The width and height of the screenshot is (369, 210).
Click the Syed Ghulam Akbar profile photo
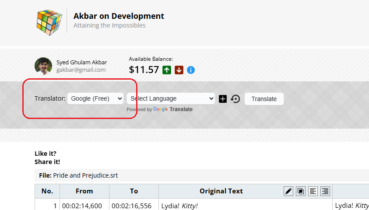(43, 66)
